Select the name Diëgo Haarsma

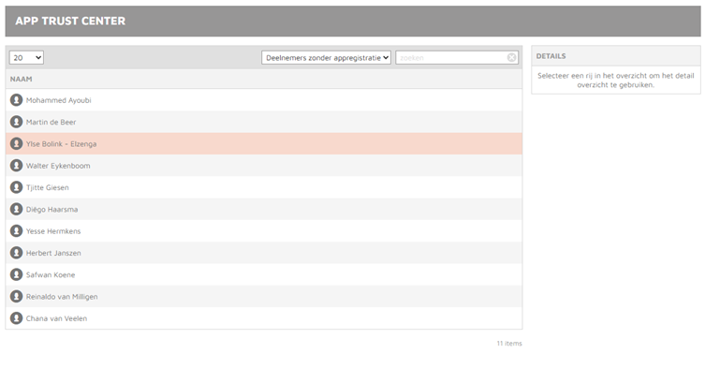click(51, 209)
